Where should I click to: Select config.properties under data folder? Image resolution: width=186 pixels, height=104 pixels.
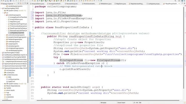click(14, 79)
